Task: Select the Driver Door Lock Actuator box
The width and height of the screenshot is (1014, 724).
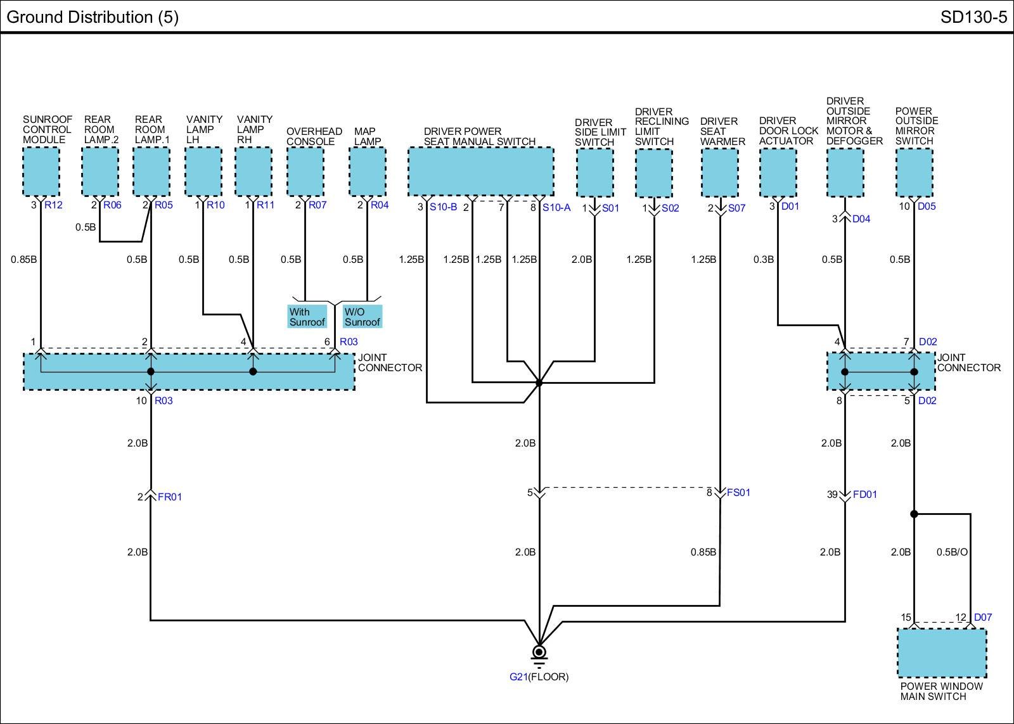Action: tap(778, 172)
